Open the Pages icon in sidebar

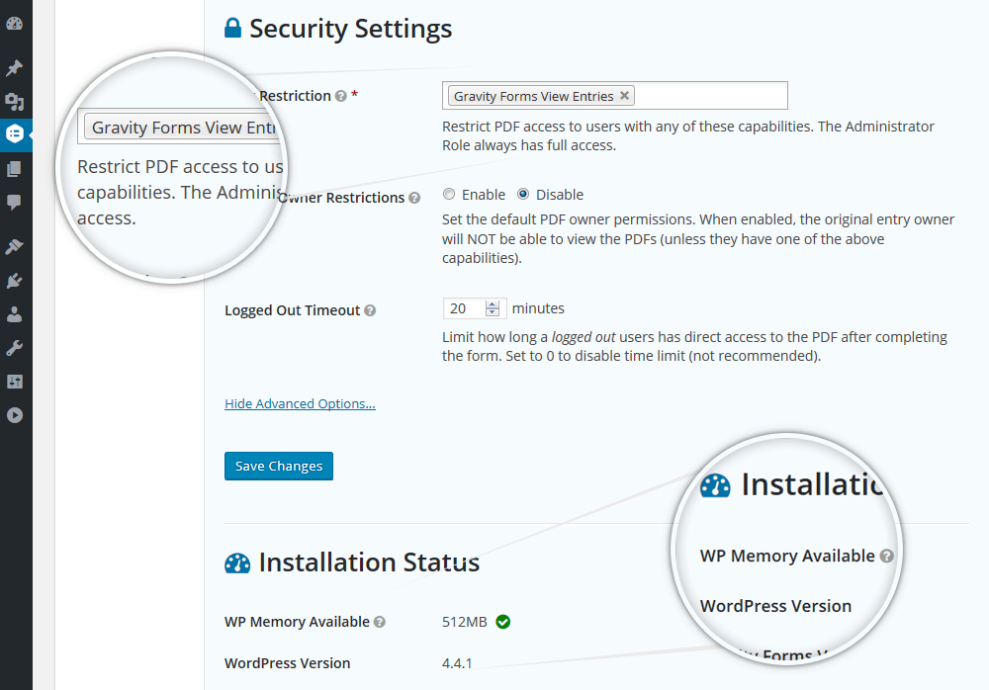pos(15,168)
